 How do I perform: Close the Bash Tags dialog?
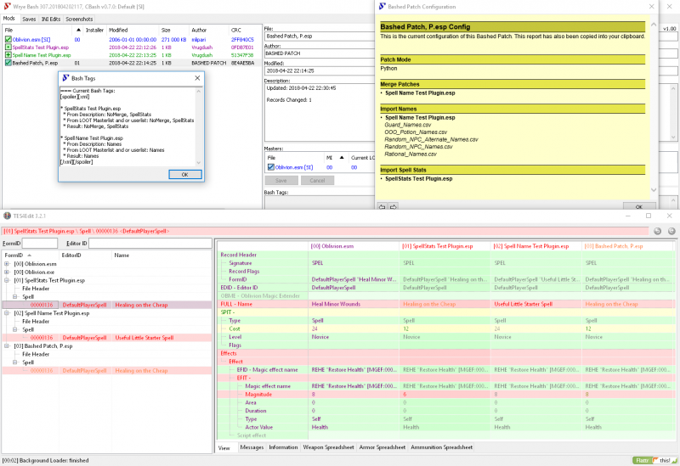pyautogui.click(x=197, y=78)
